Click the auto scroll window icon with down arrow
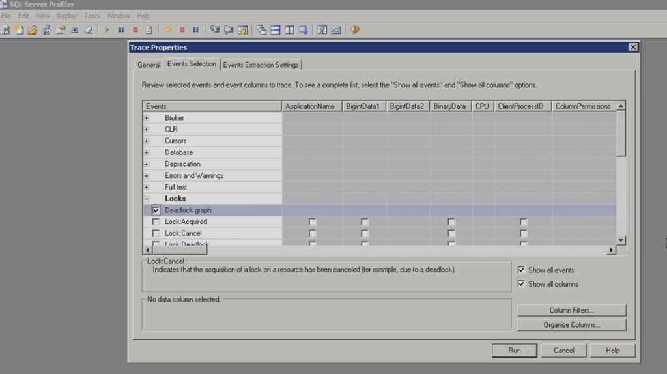The image size is (667, 374). (x=304, y=30)
